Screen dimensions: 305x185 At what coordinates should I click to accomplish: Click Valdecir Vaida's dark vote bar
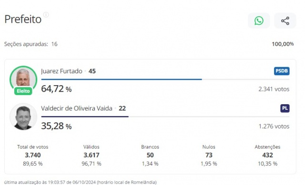85,117
